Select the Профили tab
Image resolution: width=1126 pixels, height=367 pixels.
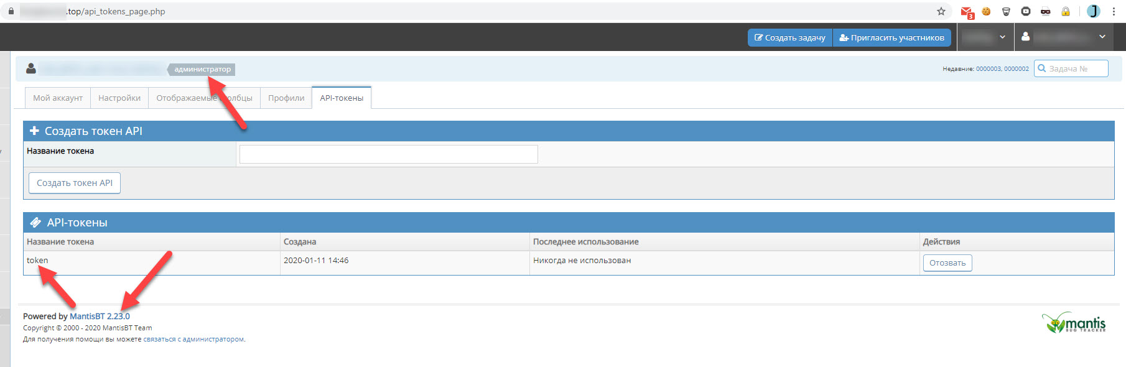click(x=286, y=98)
